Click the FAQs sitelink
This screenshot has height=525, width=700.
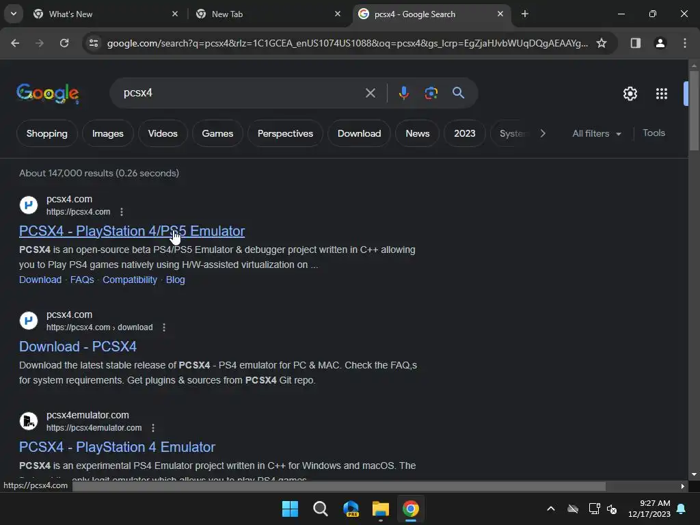tap(82, 280)
